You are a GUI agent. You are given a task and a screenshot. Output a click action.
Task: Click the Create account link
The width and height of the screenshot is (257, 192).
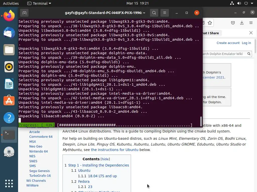point(228,43)
